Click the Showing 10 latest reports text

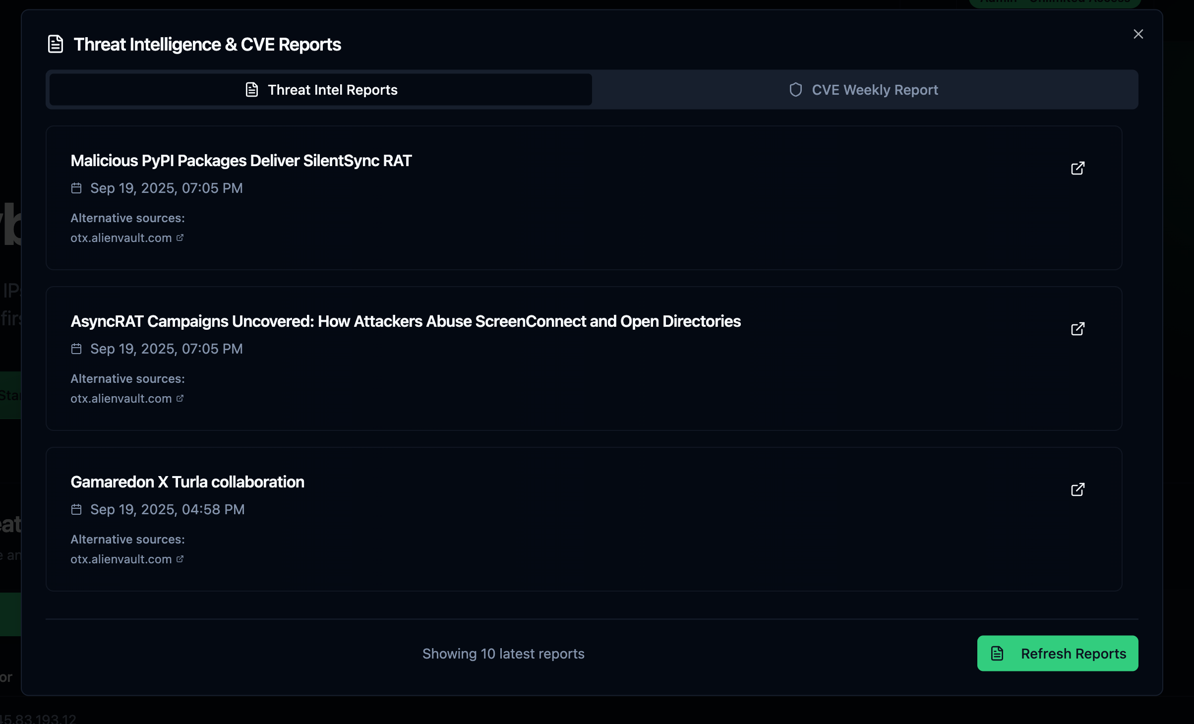(503, 654)
